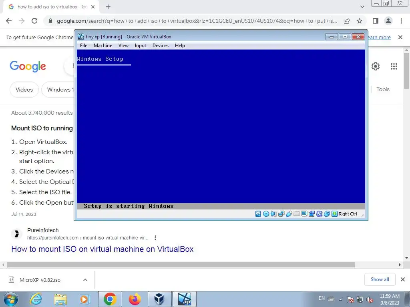
Task: Dismiss the Chrome update notification bar
Action: point(400,37)
